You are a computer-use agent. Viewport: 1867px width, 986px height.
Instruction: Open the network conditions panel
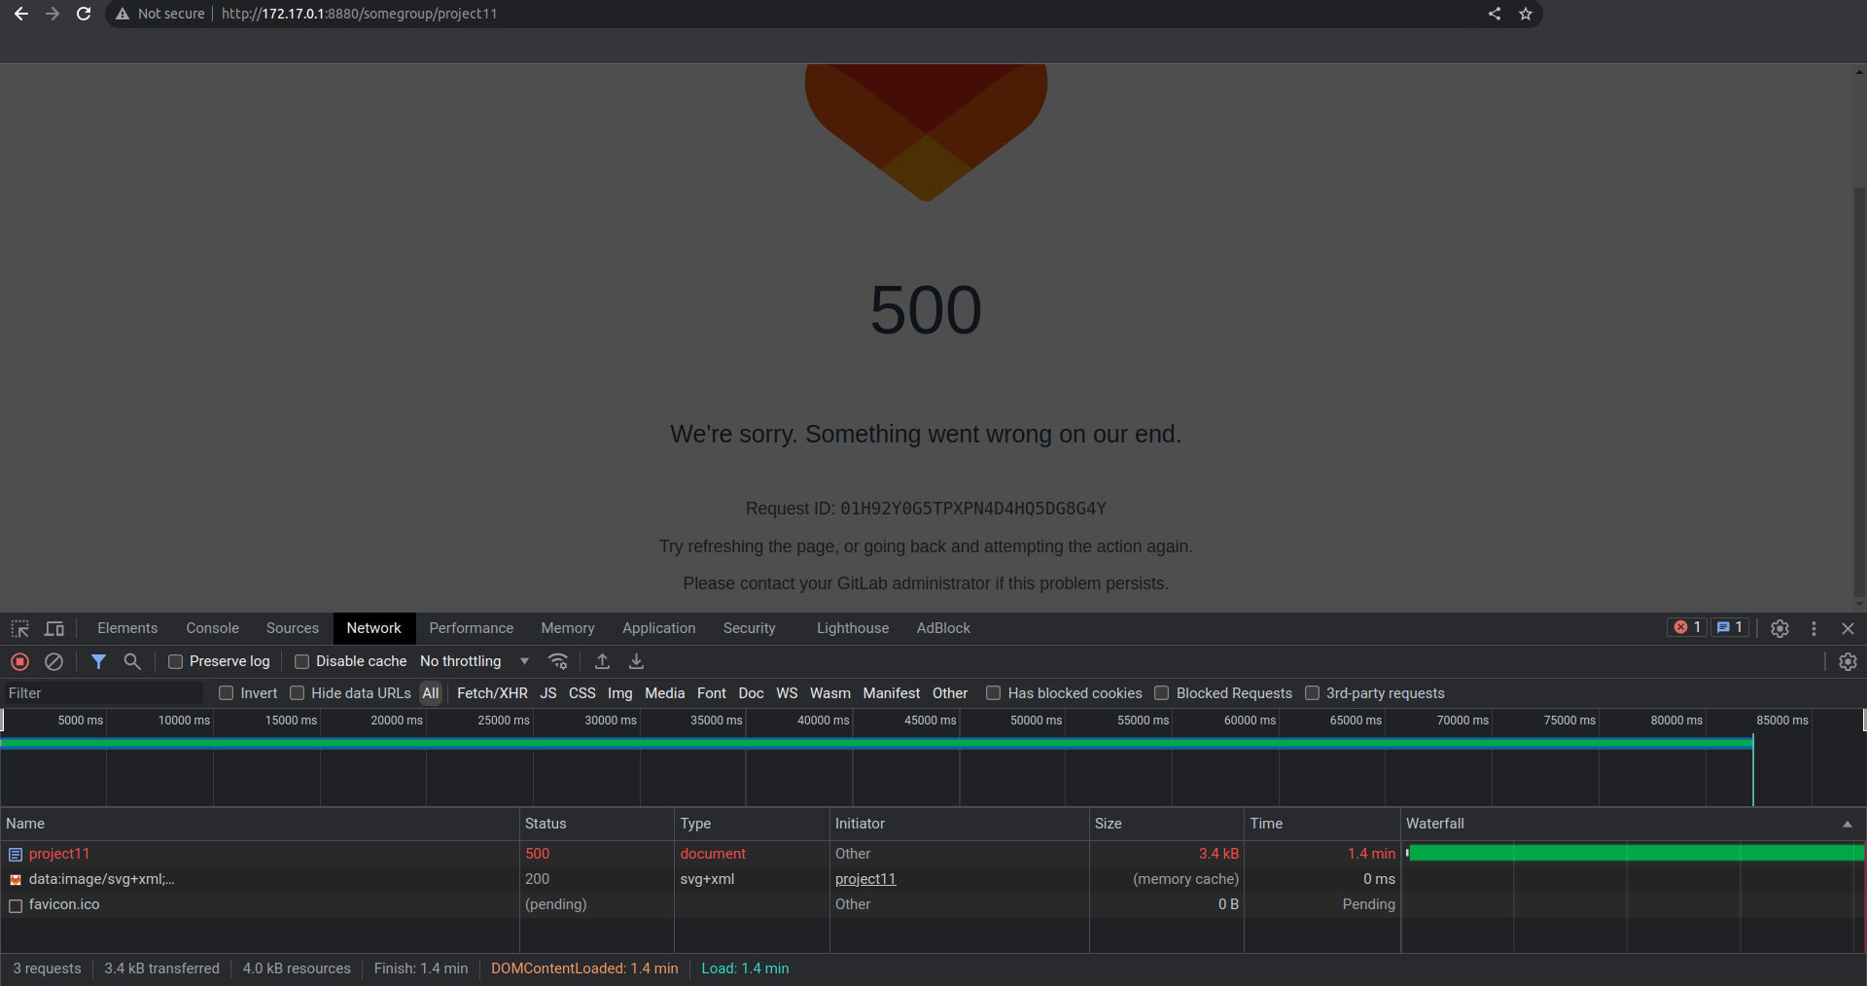[x=559, y=661]
